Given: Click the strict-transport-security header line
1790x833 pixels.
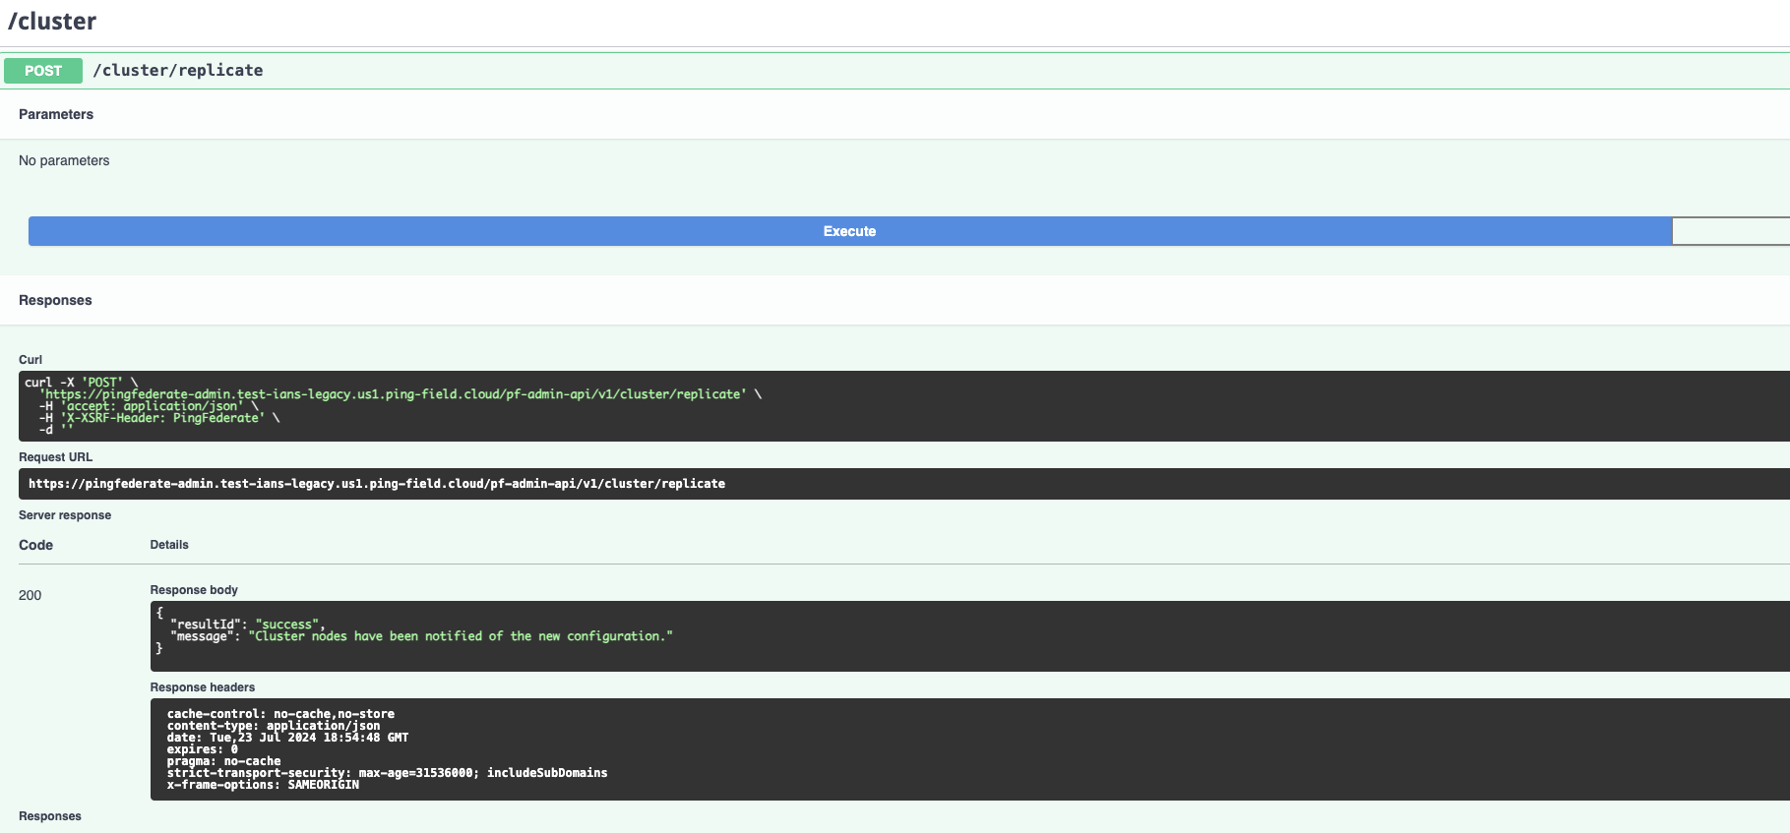Looking at the screenshot, I should [387, 773].
